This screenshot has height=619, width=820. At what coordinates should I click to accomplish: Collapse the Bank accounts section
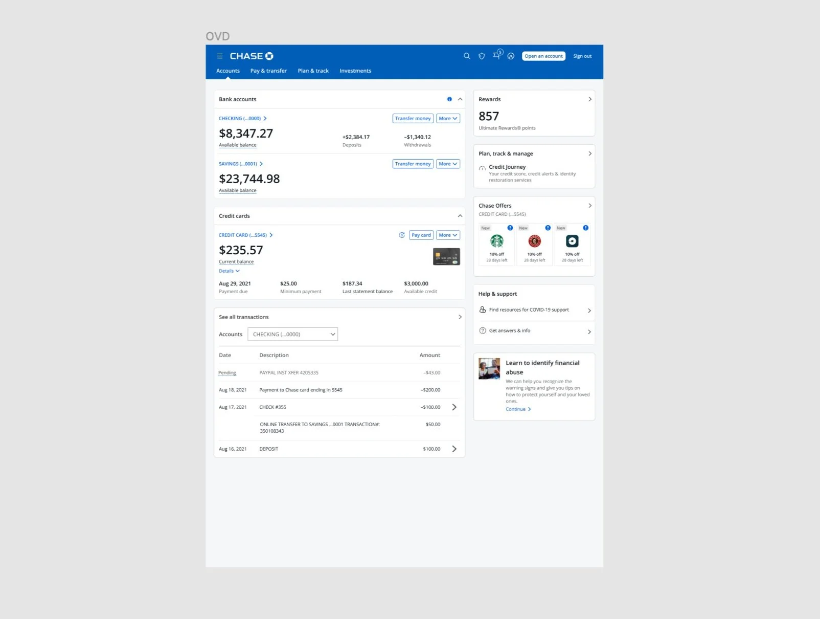click(460, 99)
